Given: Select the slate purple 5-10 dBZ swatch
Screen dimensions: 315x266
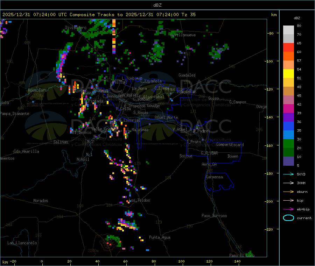Looking at the screenshot, I should [x=288, y=161].
